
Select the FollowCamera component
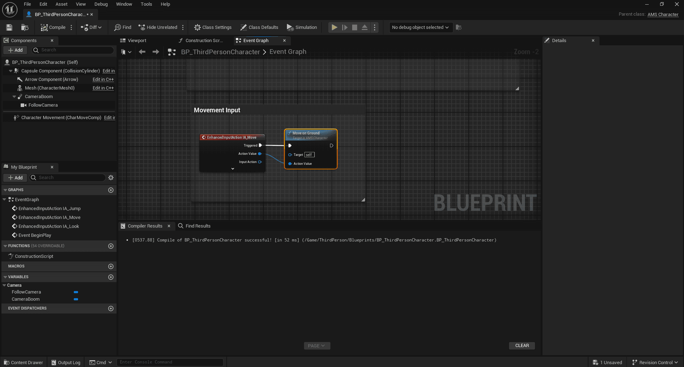43,105
